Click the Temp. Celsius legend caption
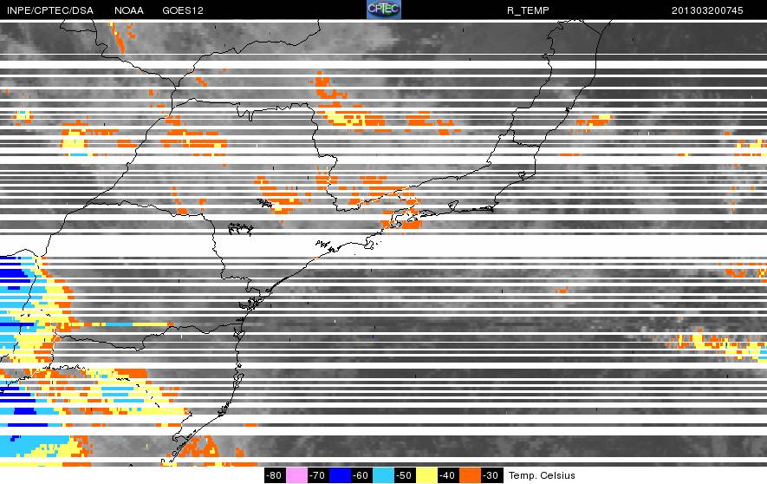The image size is (767, 484). [542, 475]
